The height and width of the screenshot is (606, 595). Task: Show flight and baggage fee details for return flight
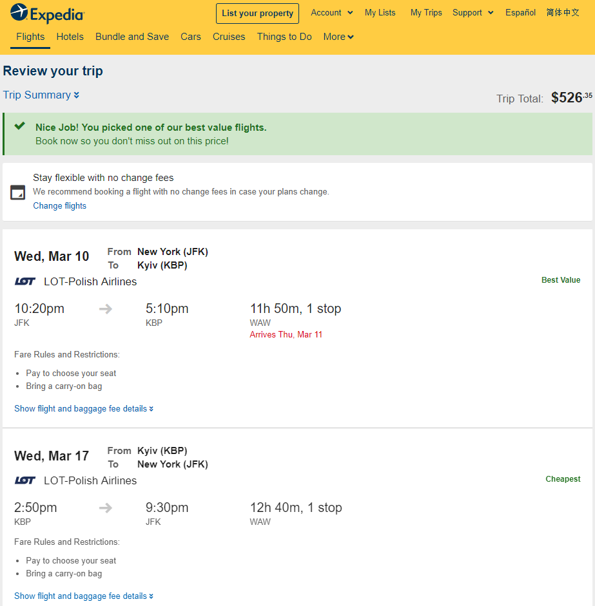(x=84, y=596)
